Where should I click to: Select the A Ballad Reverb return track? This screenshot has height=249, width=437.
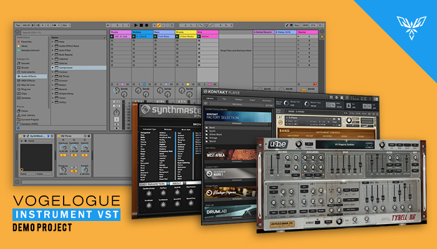click(x=263, y=32)
